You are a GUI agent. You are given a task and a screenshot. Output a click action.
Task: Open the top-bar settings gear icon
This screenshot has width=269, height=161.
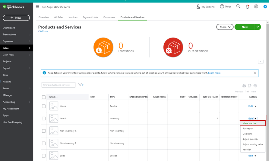(x=256, y=7)
